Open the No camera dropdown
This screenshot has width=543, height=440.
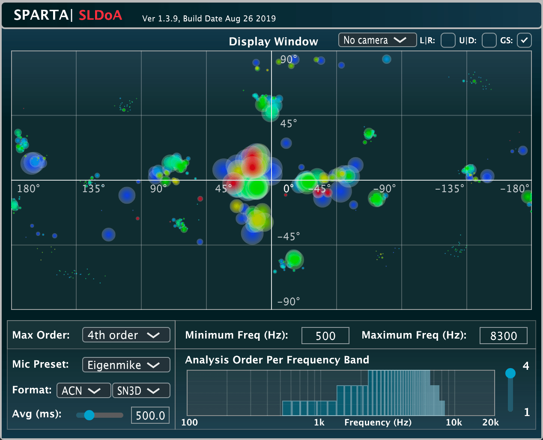(x=377, y=40)
